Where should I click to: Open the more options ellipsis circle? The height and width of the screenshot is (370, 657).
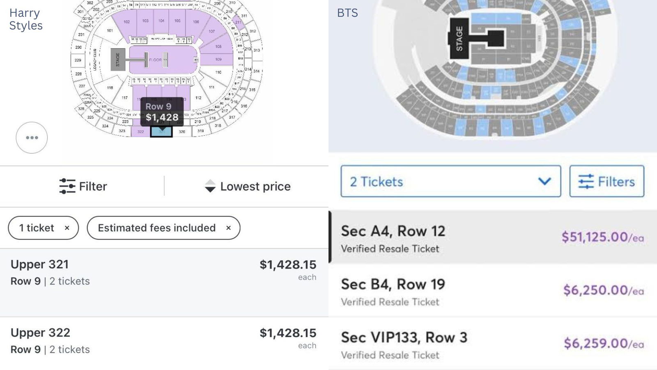(x=31, y=138)
